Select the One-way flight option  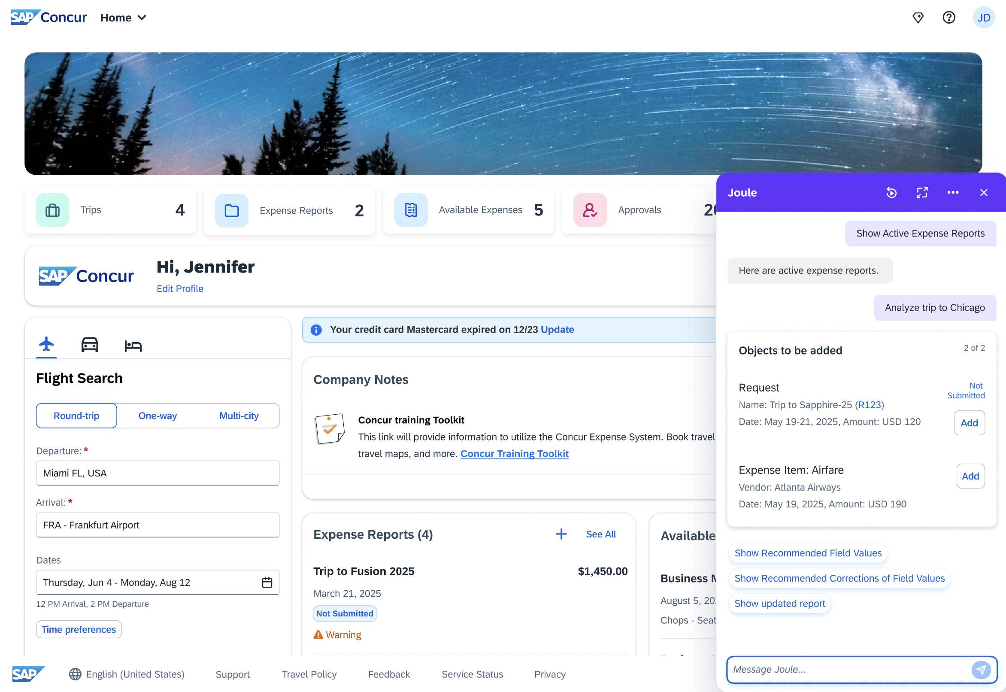pyautogui.click(x=158, y=416)
